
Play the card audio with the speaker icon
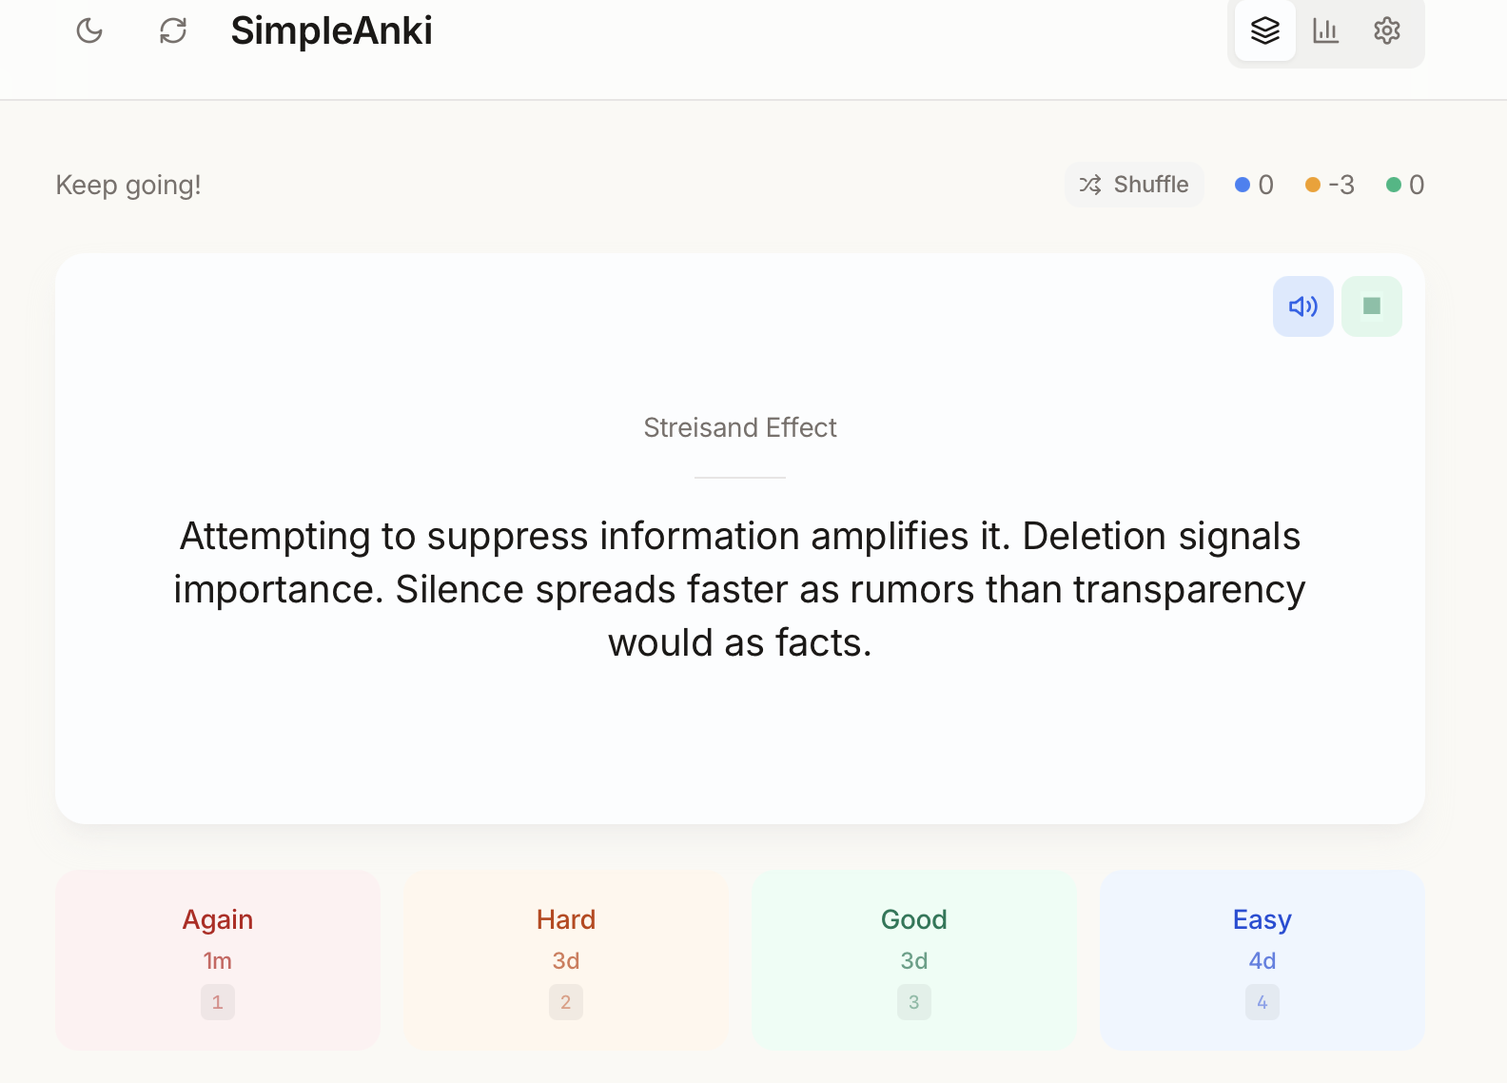tap(1302, 305)
